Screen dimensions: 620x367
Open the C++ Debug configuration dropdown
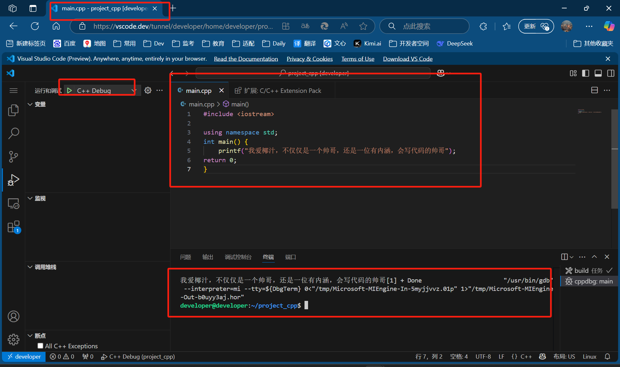[134, 90]
